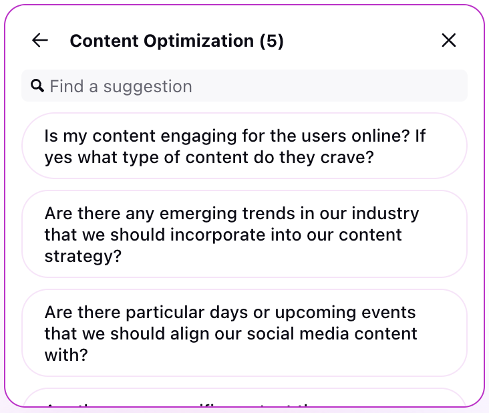Return to previous suggestion categories list
This screenshot has height=413, width=489.
point(40,41)
